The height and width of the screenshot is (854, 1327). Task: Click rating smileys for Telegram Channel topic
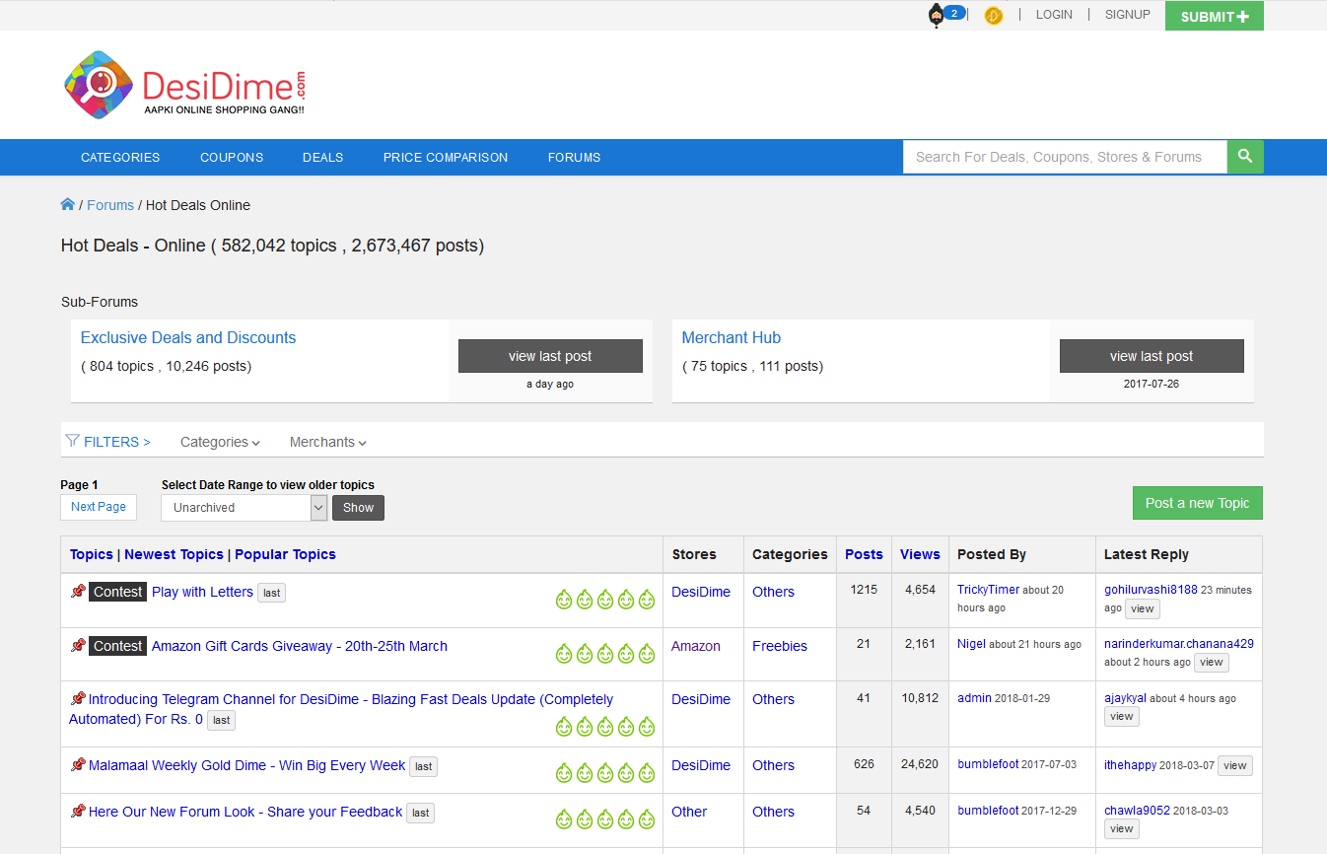point(605,727)
